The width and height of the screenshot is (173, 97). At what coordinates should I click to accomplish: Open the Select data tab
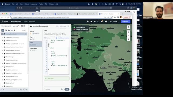63,26
